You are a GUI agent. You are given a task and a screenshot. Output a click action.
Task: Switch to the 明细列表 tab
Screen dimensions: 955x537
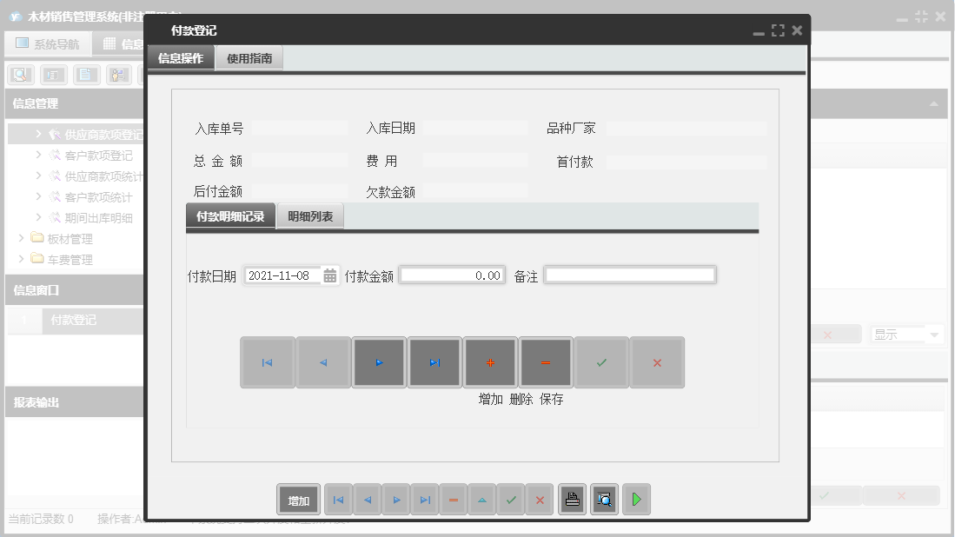[310, 215]
